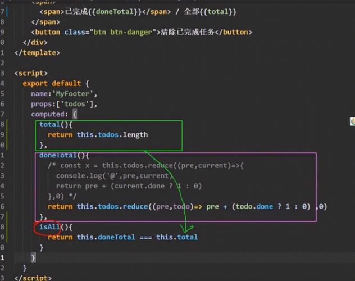This screenshot has width=355, height=281.
Task: Click the 'total(){' method name
Action: 56,125
